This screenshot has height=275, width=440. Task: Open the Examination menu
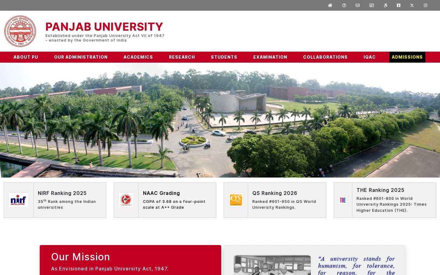tap(270, 57)
